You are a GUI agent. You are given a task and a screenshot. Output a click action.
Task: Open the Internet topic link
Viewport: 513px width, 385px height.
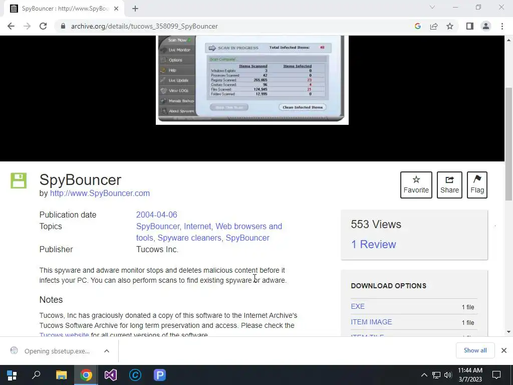point(197,226)
